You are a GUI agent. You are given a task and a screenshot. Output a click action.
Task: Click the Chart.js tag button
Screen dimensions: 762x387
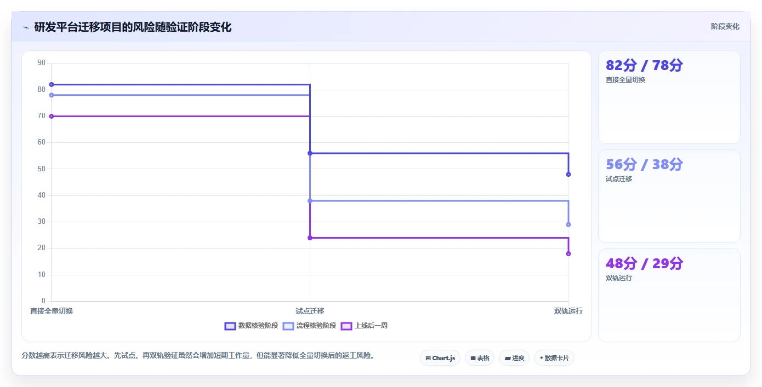[x=440, y=358]
